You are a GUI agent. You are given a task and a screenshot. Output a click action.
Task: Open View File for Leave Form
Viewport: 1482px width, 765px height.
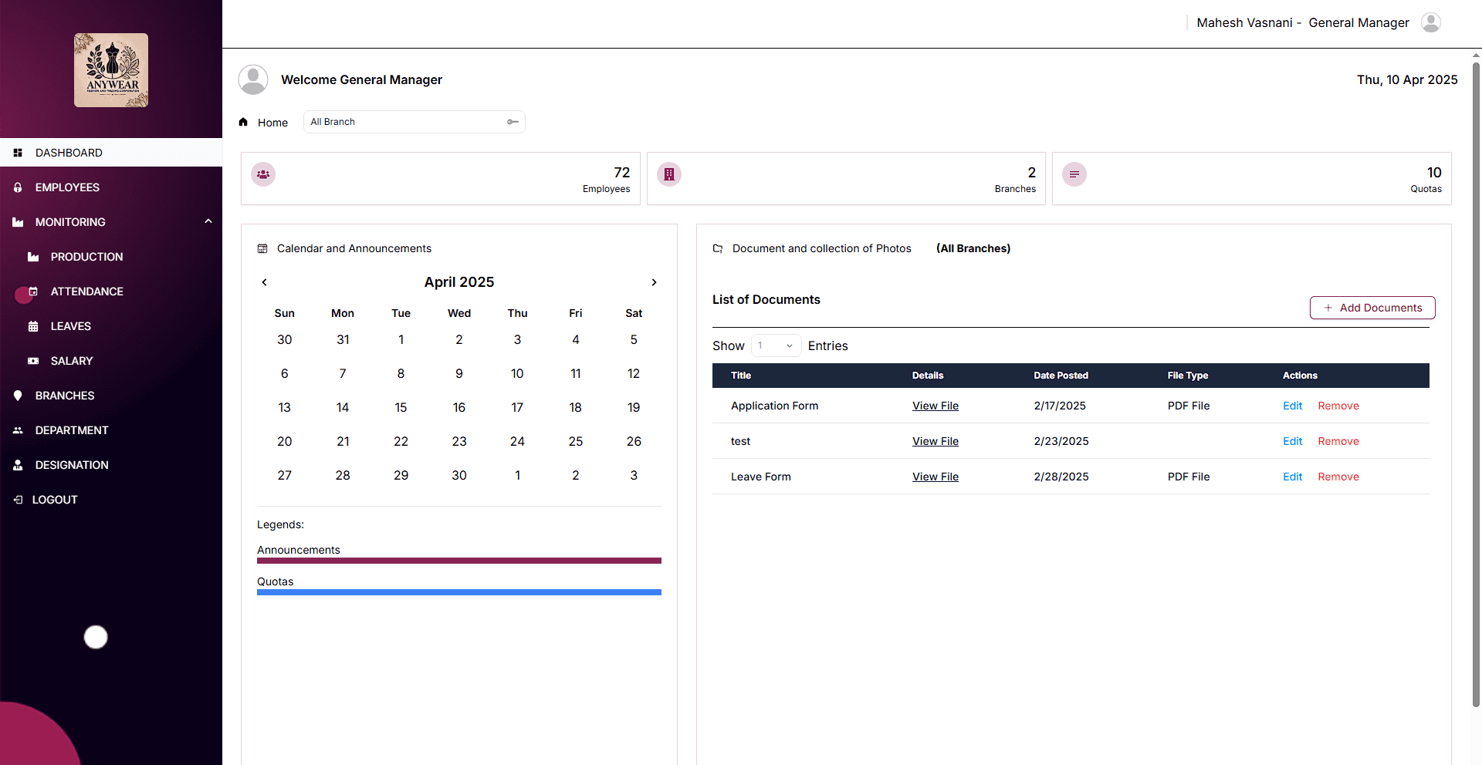936,477
